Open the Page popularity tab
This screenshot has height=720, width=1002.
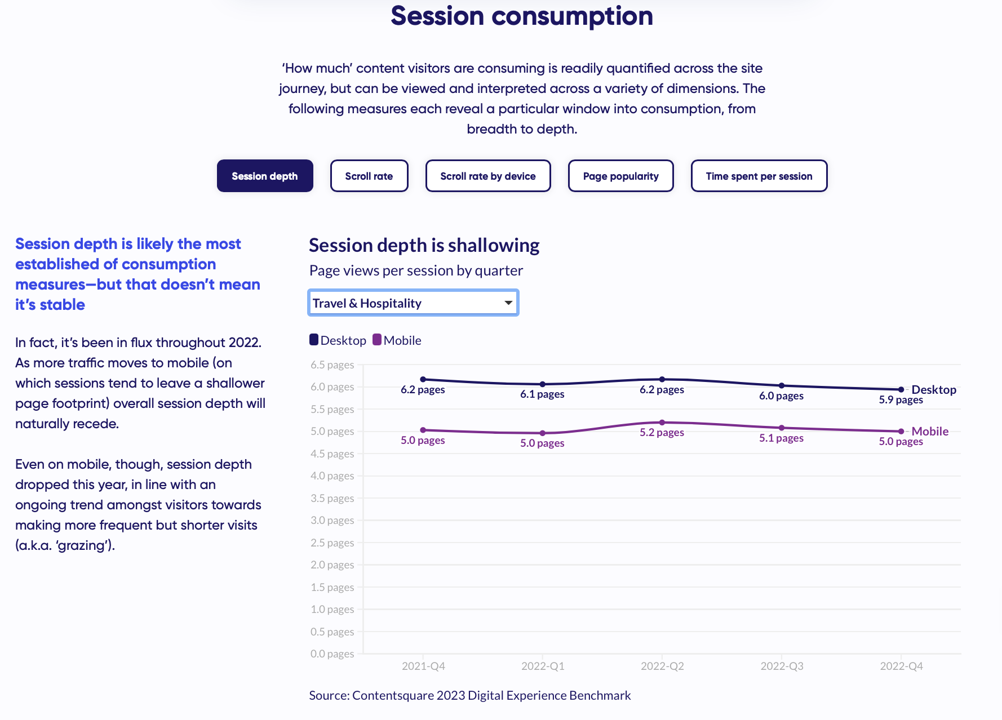pos(620,176)
